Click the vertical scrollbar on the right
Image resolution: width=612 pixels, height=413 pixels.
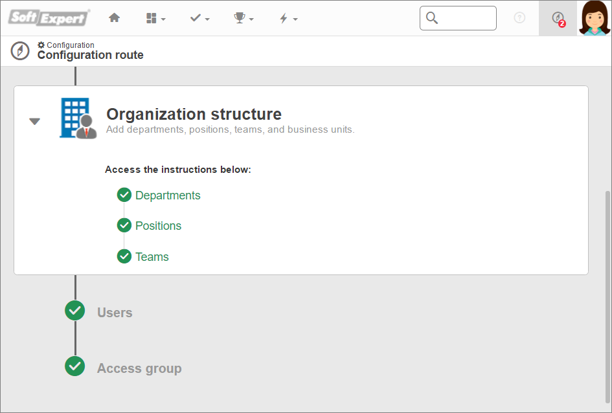point(607,296)
